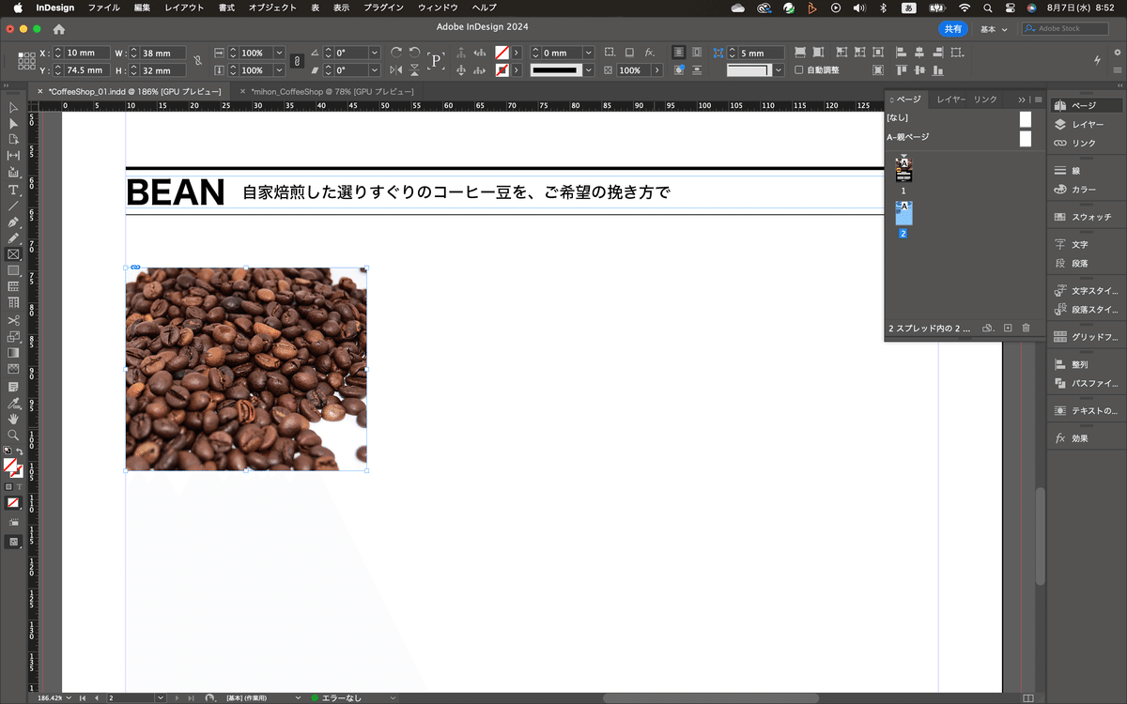Select the Type tool in the toolbox
Image resolution: width=1127 pixels, height=704 pixels.
pos(13,189)
